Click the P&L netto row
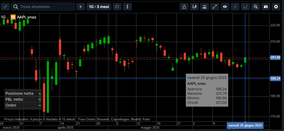This screenshot has width=284, height=131. coord(23,99)
